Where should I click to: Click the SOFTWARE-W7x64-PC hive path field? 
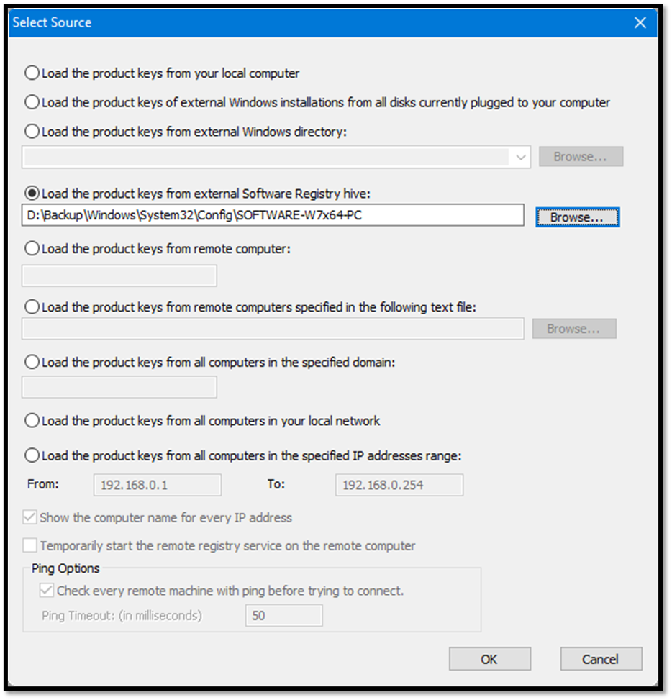273,216
